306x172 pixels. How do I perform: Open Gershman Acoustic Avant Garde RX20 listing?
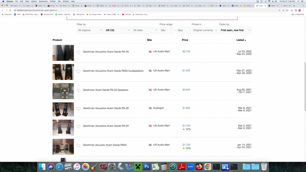(105, 145)
